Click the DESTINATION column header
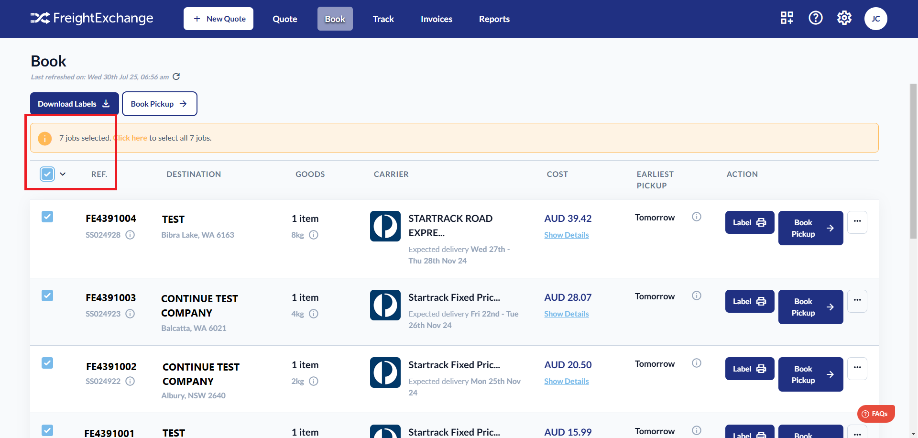The width and height of the screenshot is (918, 438). pos(194,174)
